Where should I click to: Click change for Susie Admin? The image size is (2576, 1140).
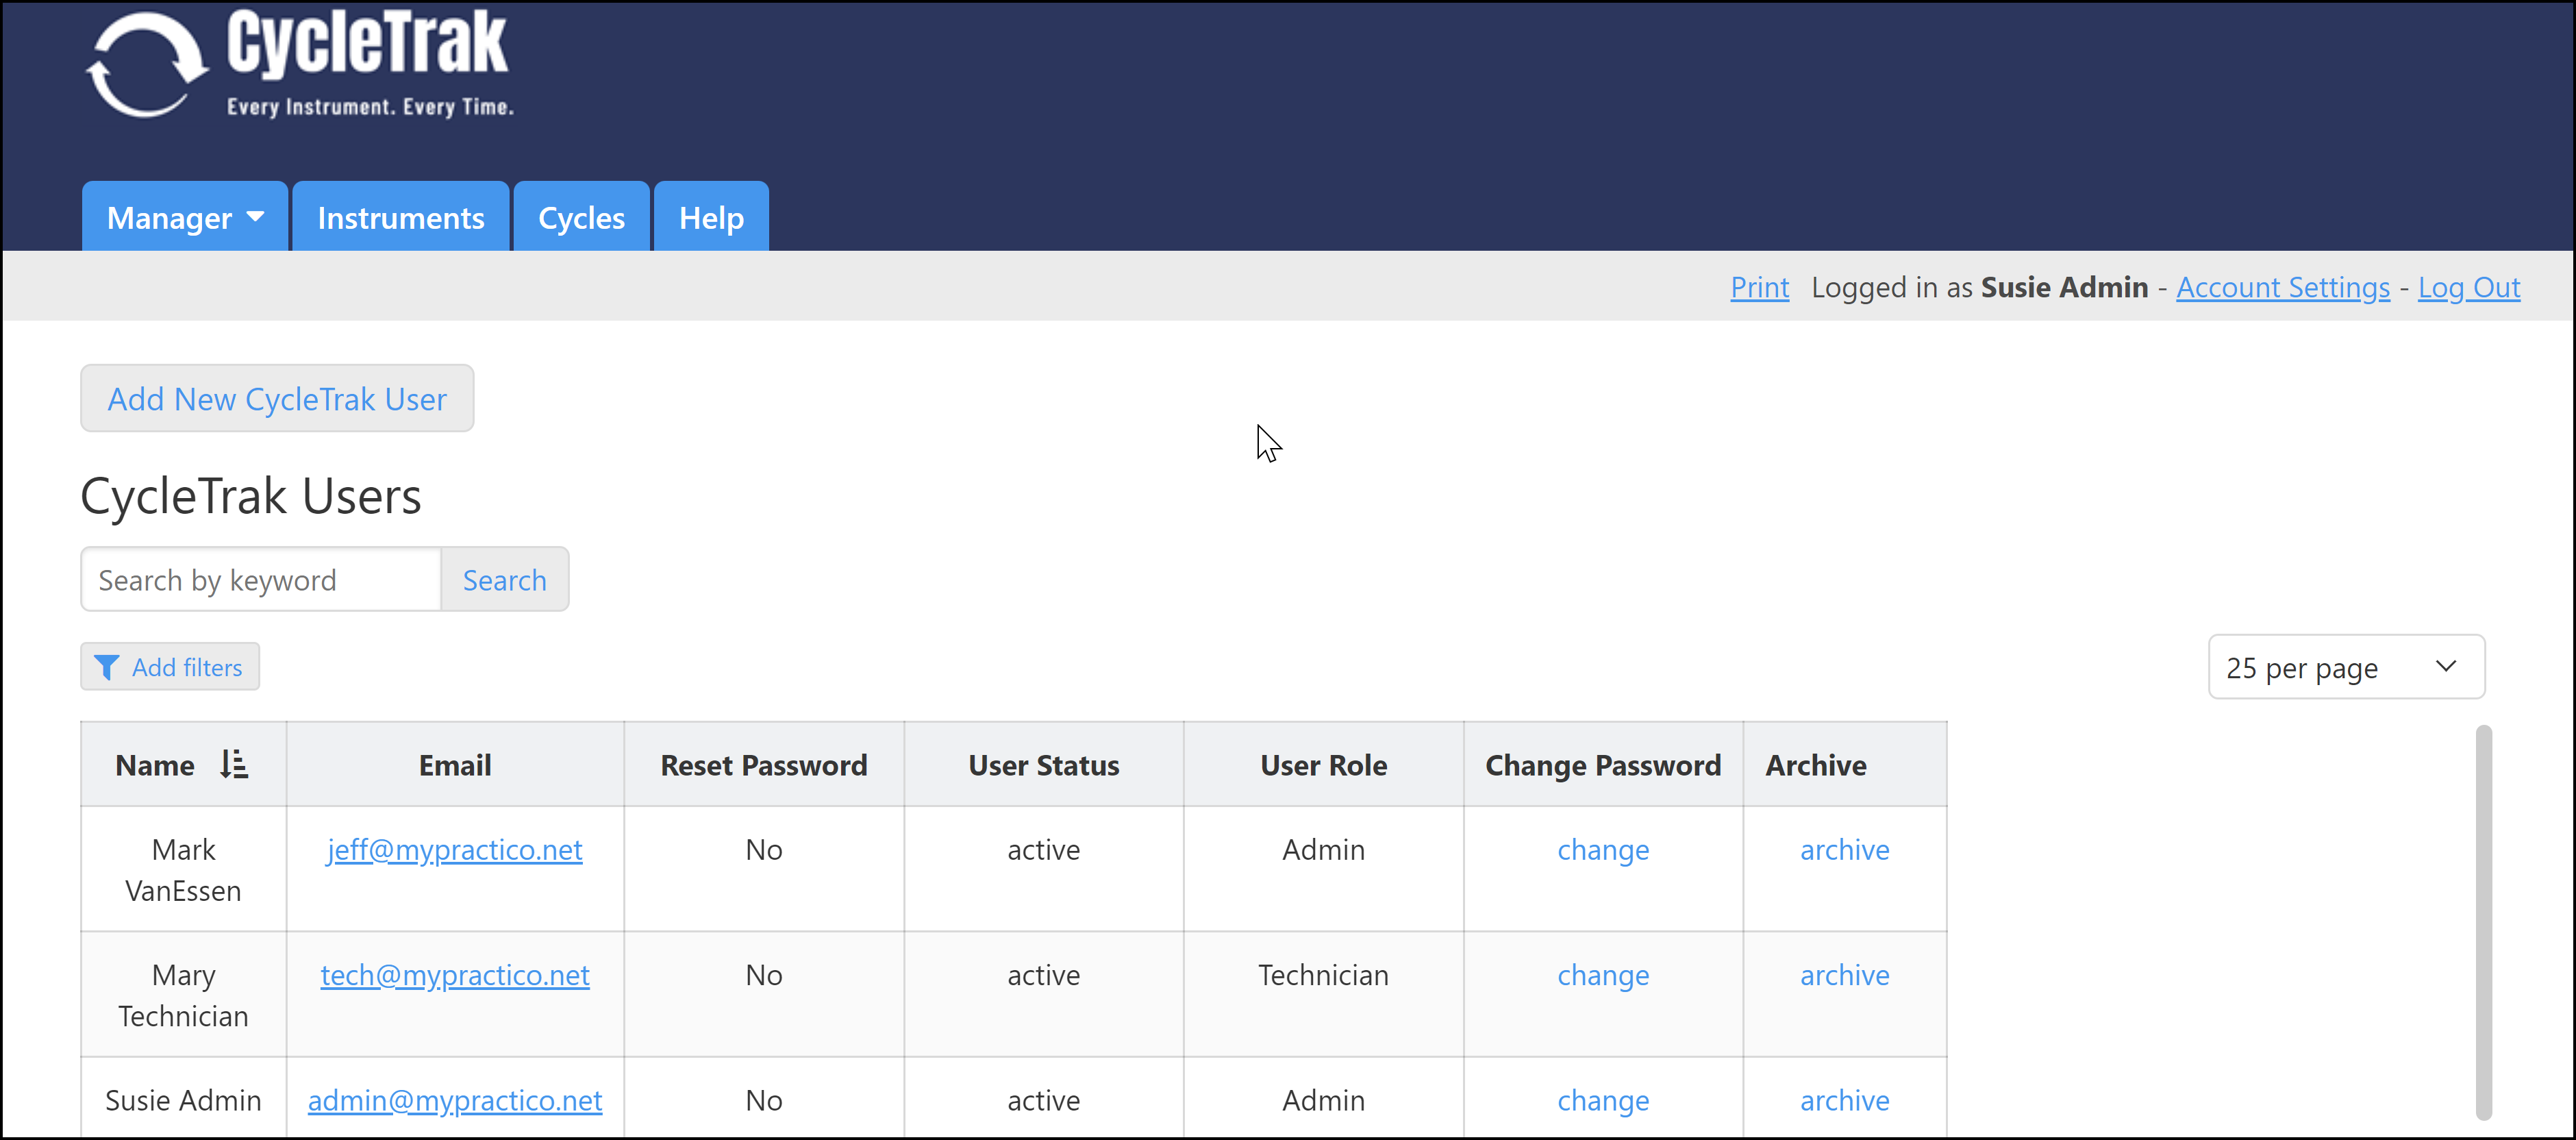coord(1602,1100)
